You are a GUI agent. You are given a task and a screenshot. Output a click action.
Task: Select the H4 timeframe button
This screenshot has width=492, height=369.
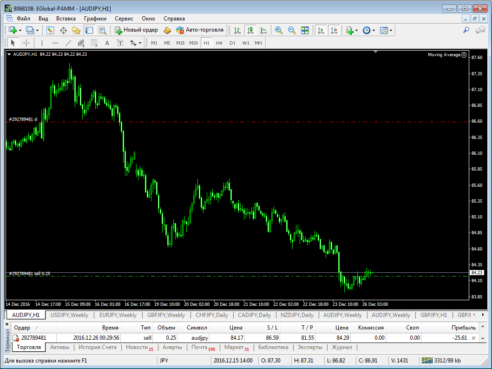219,43
